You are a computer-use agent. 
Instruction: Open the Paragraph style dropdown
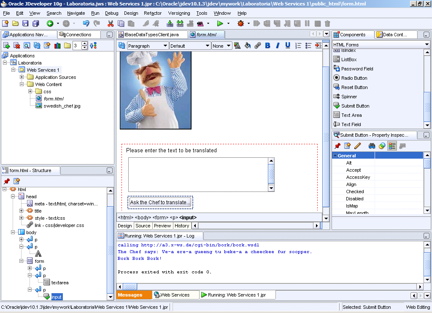165,46
